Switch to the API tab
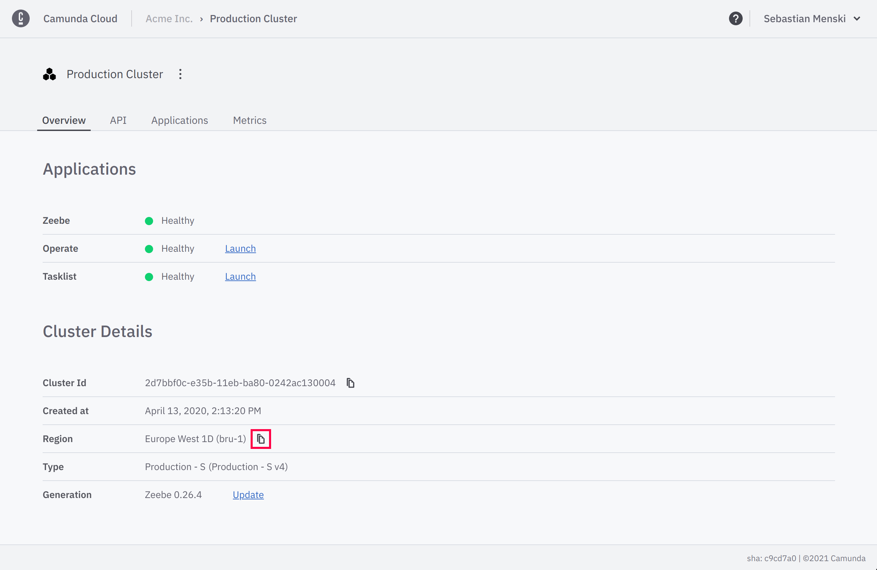This screenshot has height=570, width=877. click(x=118, y=120)
